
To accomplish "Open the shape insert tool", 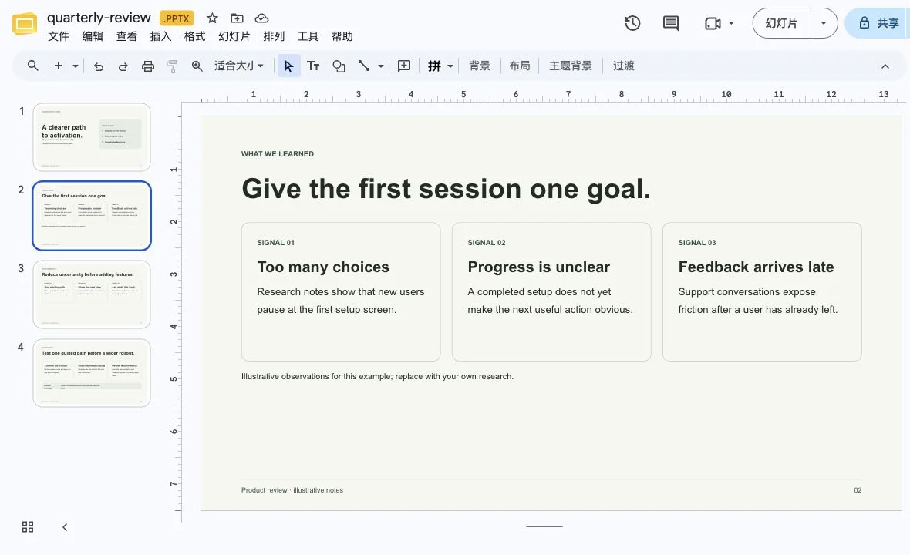I will tap(339, 66).
